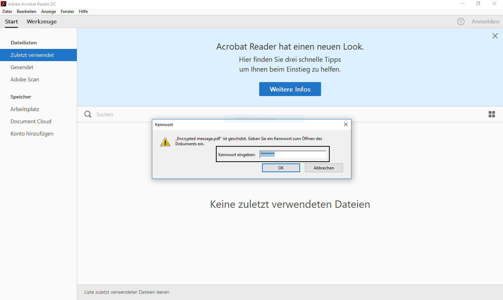Image resolution: width=503 pixels, height=300 pixels.
Task: Open the Bearbeiten menu
Action: 27,12
